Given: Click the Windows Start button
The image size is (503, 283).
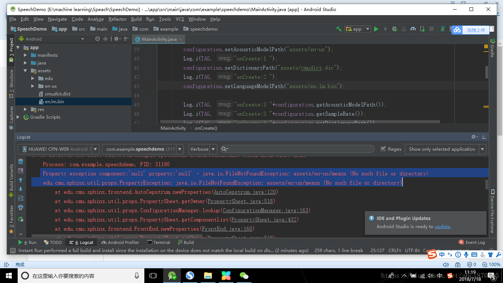Looking at the screenshot, I should pos(9,275).
